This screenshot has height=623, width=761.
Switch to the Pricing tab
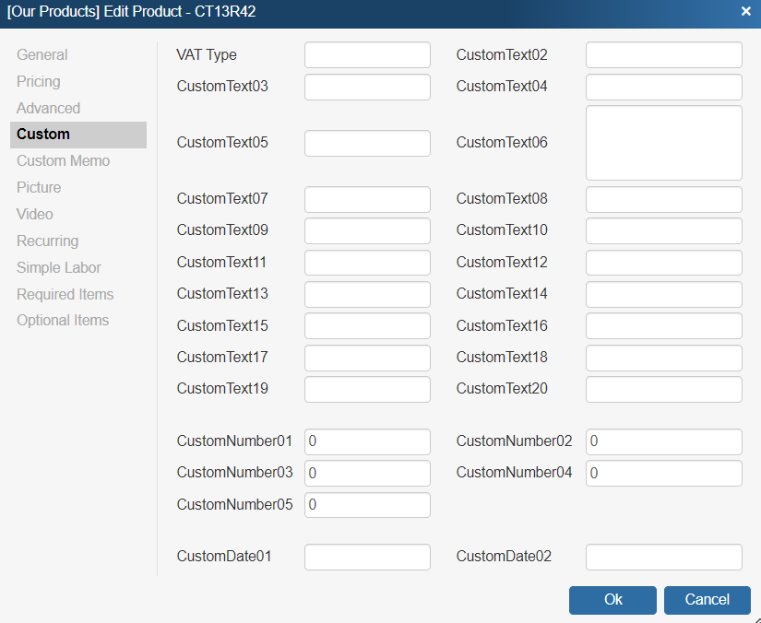[x=39, y=82]
